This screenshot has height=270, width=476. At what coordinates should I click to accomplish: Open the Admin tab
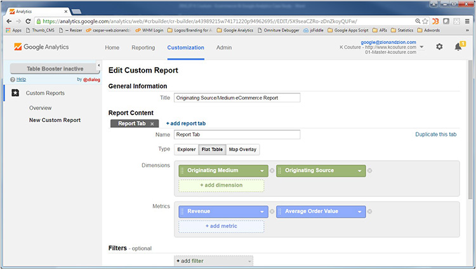point(224,48)
